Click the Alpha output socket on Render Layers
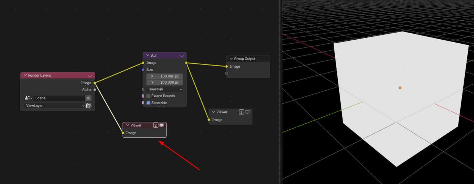This screenshot has height=184, width=474. (x=95, y=90)
